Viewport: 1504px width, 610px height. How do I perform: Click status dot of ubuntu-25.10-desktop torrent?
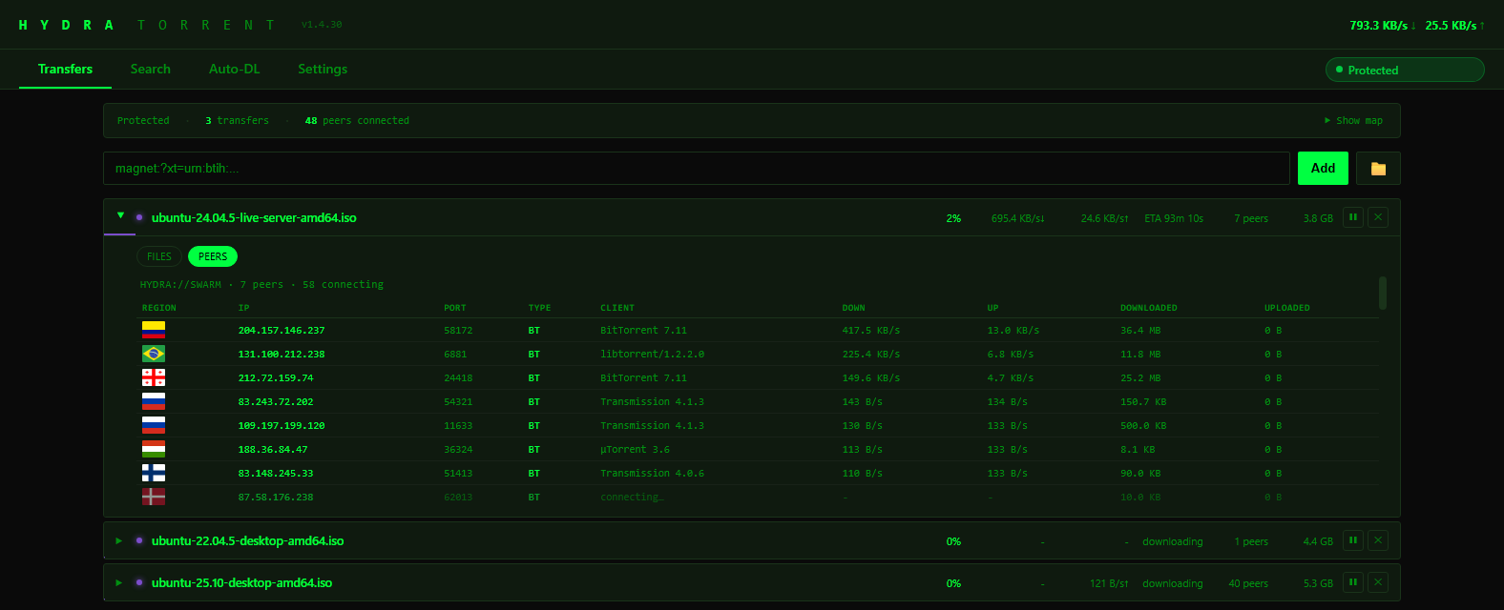pos(139,582)
